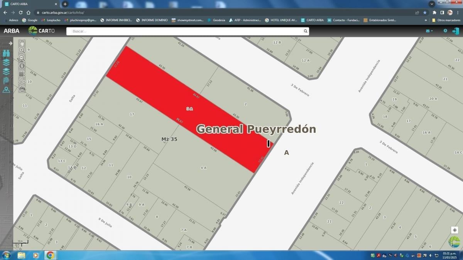Activate the zoom in magnifier tool
Screen dimensions: 463x260
pyautogui.click(x=22, y=50)
